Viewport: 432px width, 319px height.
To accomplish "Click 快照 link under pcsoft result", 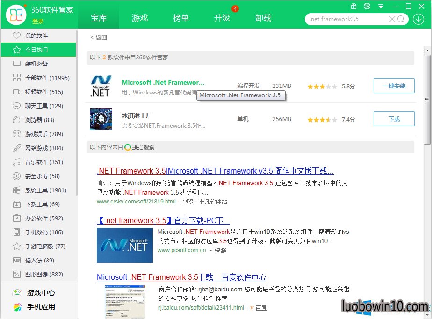I will [220, 250].
